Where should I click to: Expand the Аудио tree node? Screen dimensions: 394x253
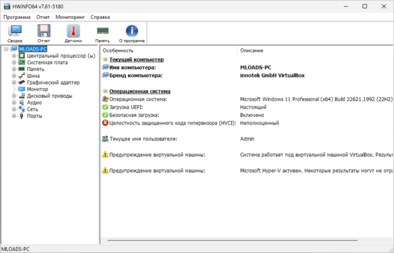tap(14, 102)
